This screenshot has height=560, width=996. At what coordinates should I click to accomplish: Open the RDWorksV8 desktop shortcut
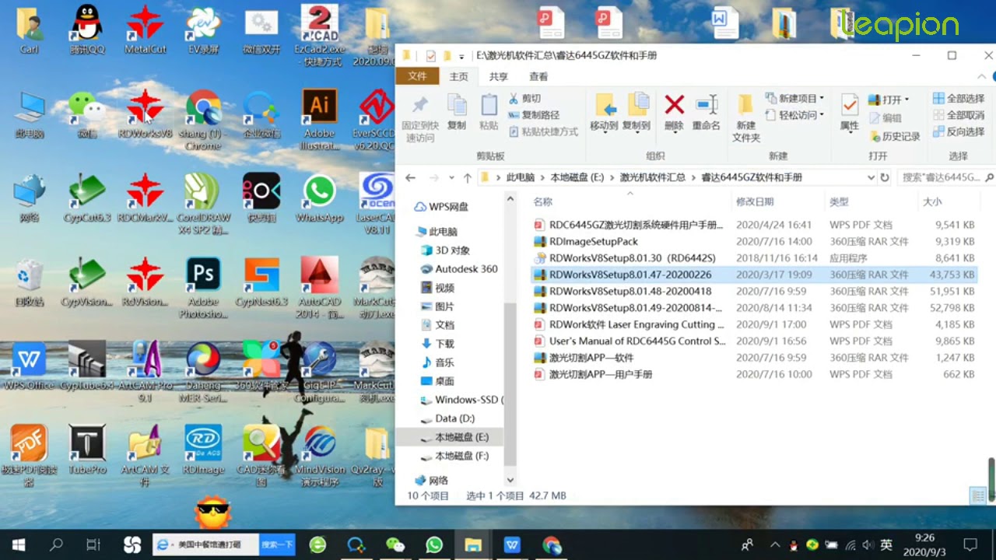pos(145,114)
